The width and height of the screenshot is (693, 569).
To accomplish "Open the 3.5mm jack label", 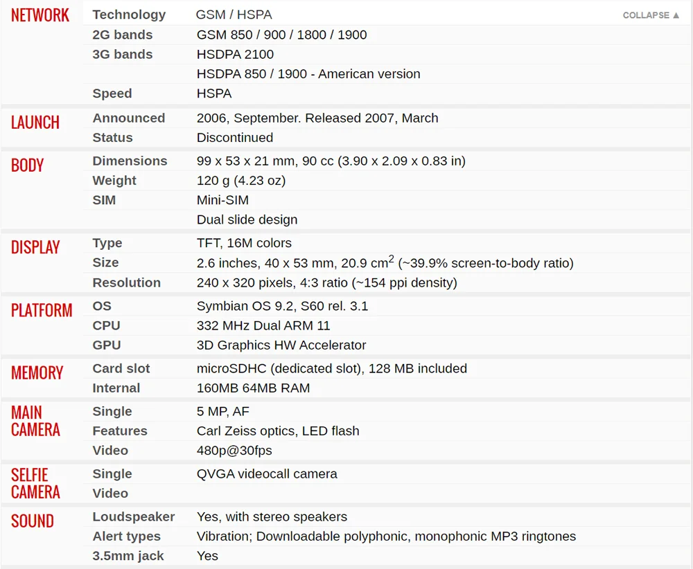I will [128, 556].
